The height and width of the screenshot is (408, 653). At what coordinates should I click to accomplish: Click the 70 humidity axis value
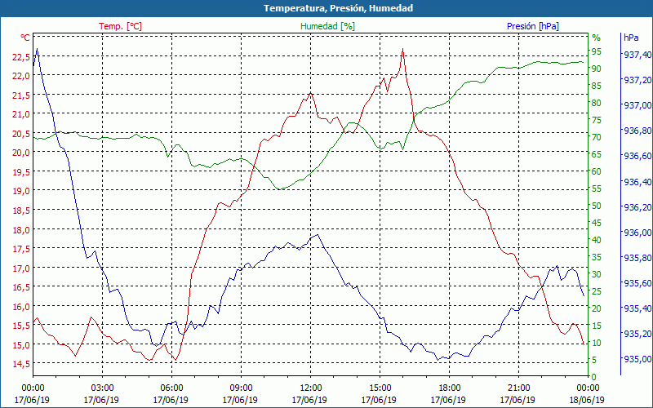(x=597, y=137)
